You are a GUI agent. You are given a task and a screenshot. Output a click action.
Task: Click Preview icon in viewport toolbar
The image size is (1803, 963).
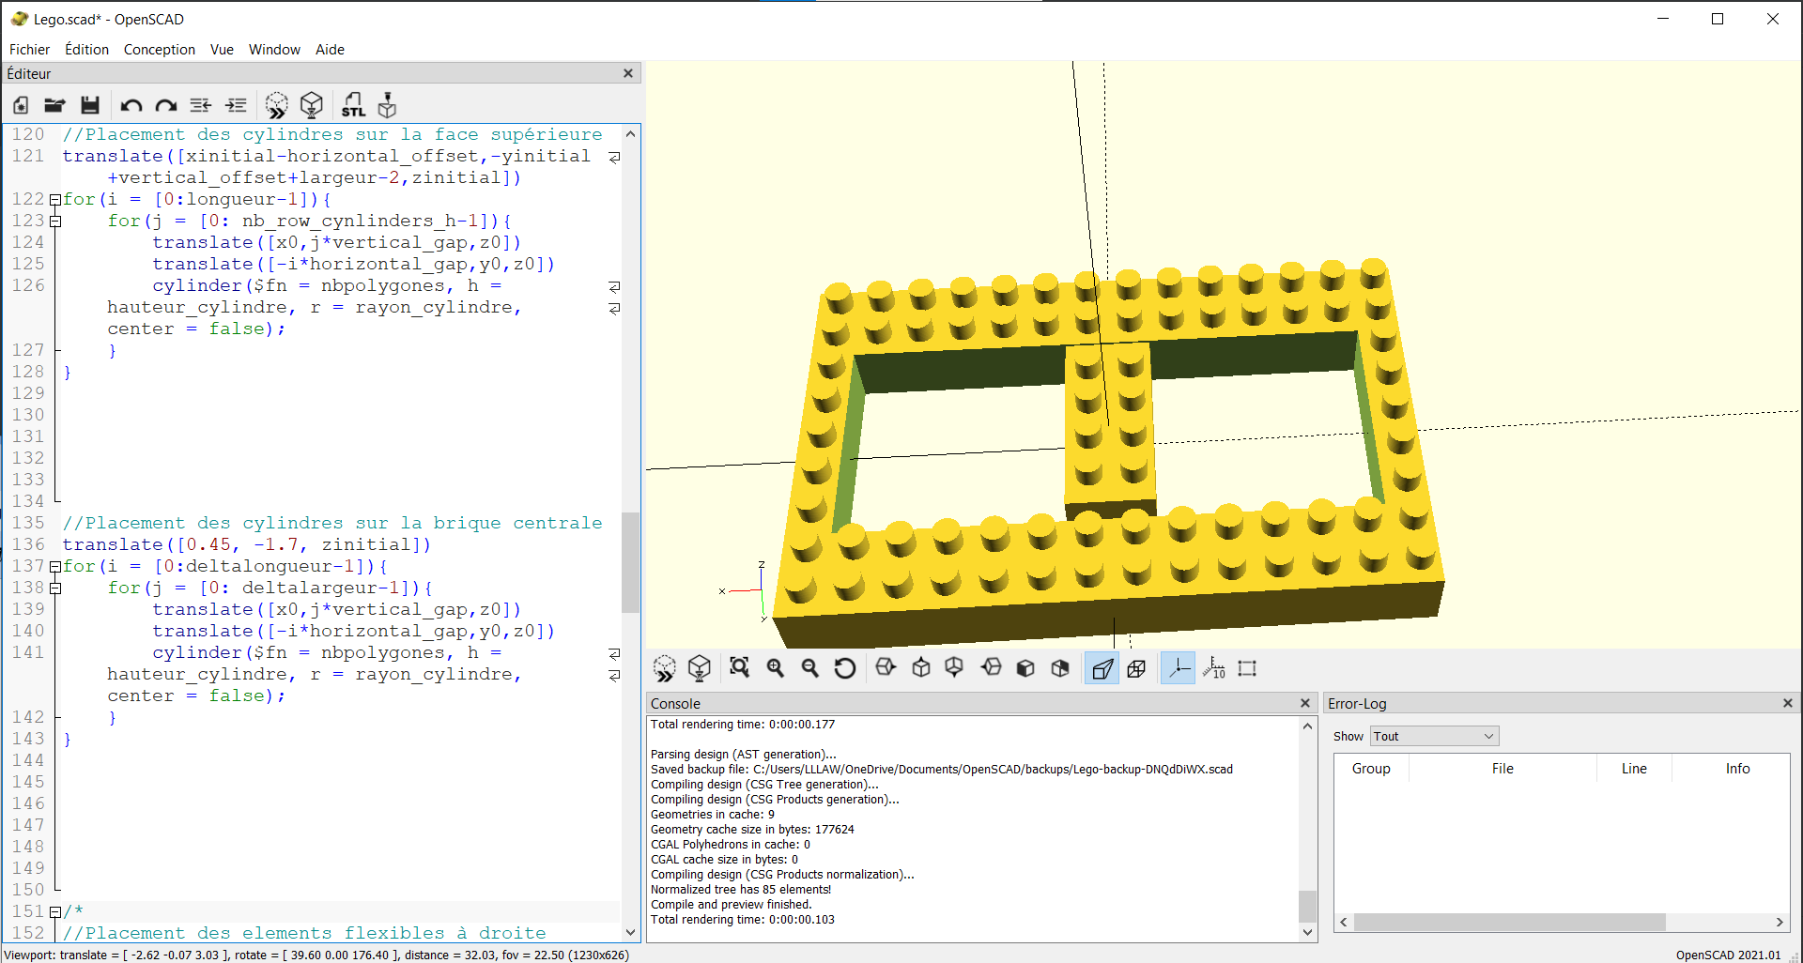point(665,668)
